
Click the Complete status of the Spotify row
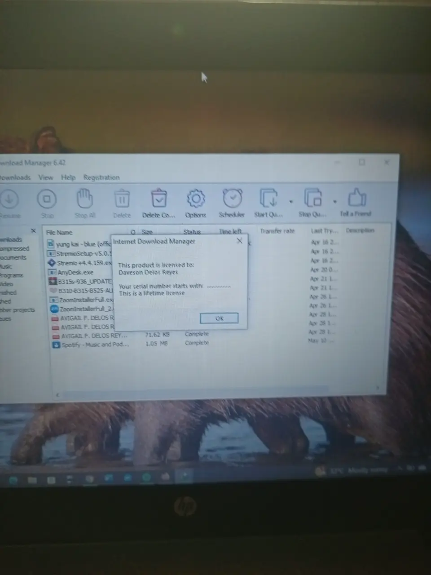197,343
